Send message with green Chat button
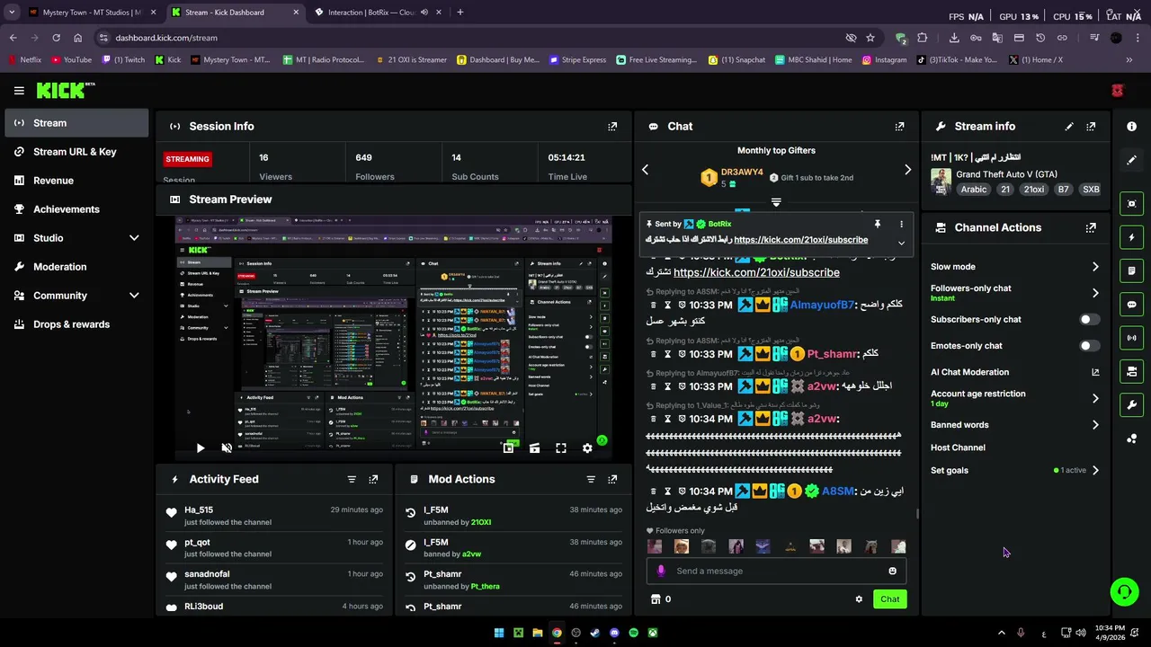 point(889,599)
